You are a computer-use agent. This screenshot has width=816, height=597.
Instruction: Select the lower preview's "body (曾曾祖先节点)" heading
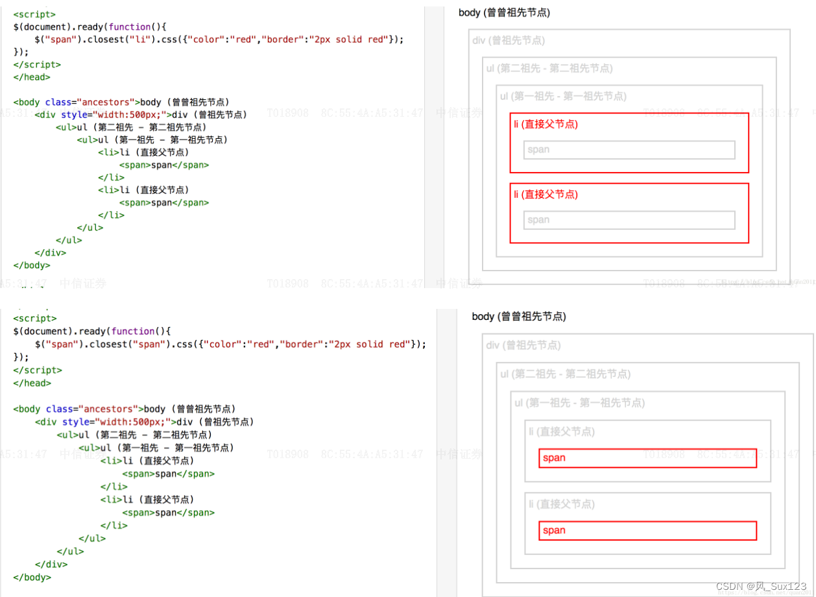(x=519, y=317)
